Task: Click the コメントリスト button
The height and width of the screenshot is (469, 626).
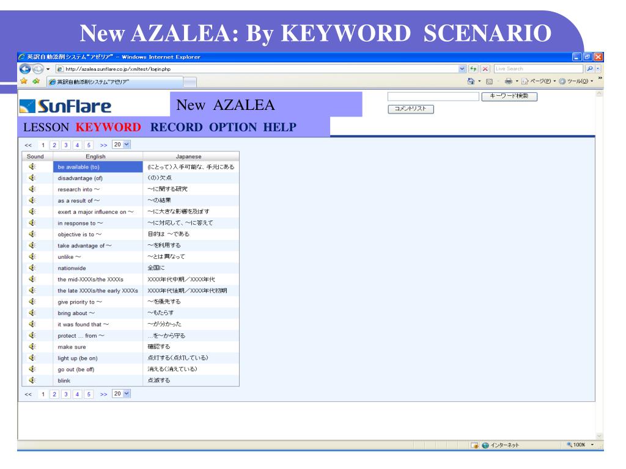Action: (x=410, y=109)
